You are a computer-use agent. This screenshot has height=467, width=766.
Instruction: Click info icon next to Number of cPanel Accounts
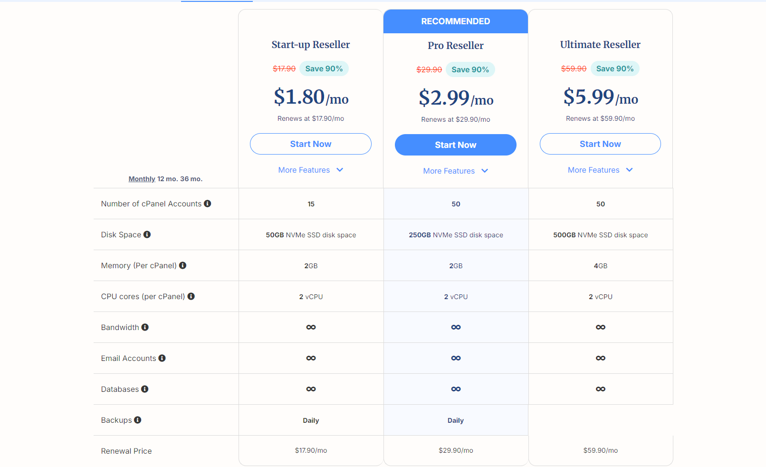pos(208,204)
